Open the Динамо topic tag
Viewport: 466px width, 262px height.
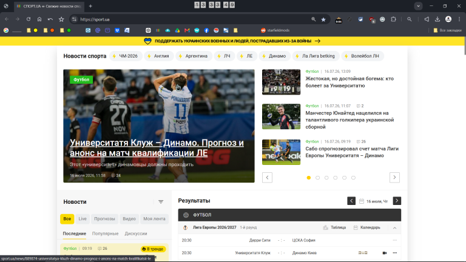coord(275,56)
